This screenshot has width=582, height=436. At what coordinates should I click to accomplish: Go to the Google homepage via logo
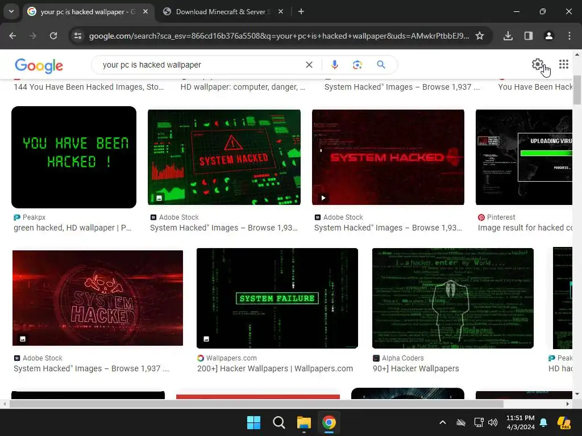pyautogui.click(x=39, y=66)
